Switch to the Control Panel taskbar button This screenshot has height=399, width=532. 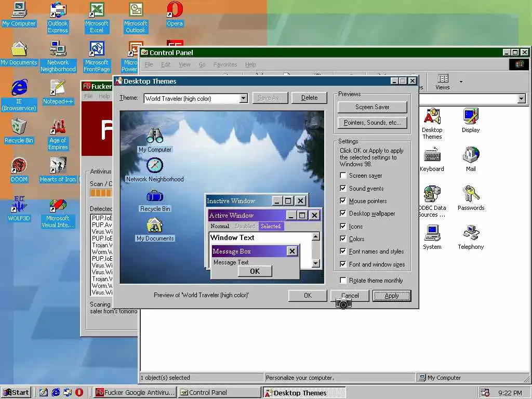coord(220,393)
